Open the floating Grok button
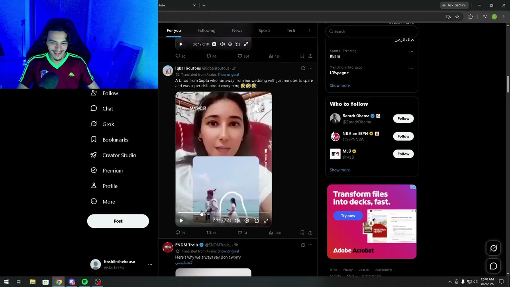This screenshot has width=510, height=287. 493,248
